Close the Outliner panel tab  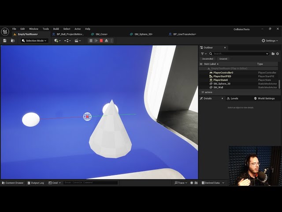pyautogui.click(x=225, y=48)
